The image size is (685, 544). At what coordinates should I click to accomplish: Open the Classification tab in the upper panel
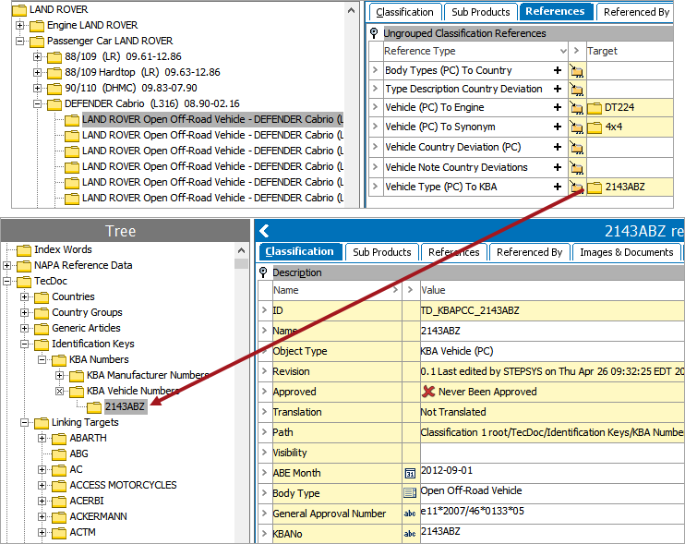pos(405,12)
